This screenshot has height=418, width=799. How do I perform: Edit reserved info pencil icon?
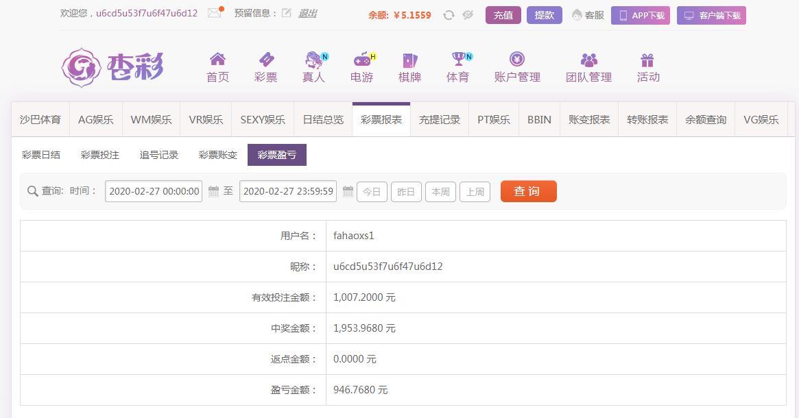pyautogui.click(x=287, y=13)
